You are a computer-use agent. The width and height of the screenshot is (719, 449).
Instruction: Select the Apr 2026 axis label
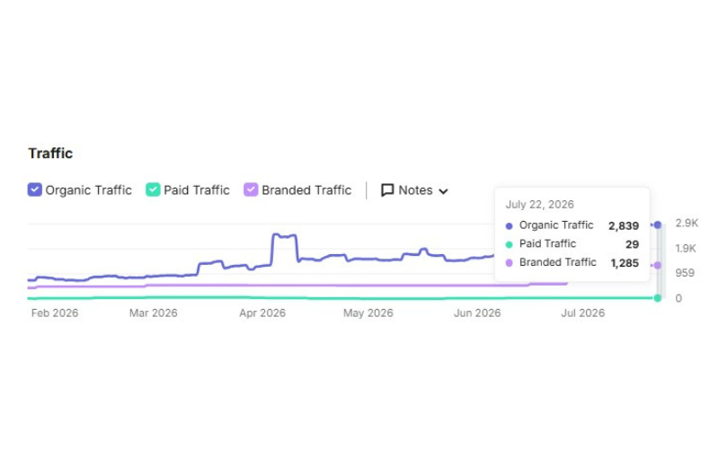262,313
